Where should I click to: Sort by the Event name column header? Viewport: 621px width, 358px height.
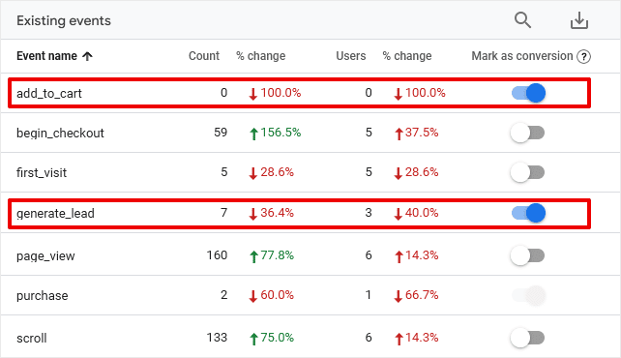click(x=46, y=56)
